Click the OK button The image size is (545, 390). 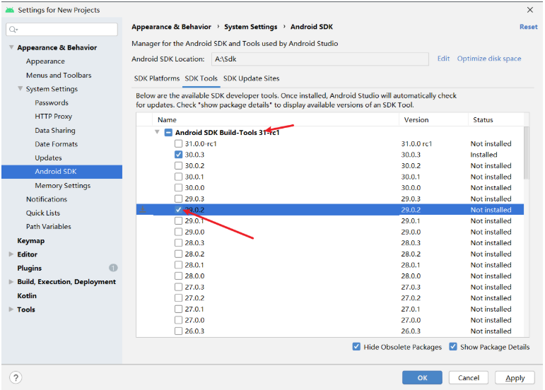tap(422, 377)
